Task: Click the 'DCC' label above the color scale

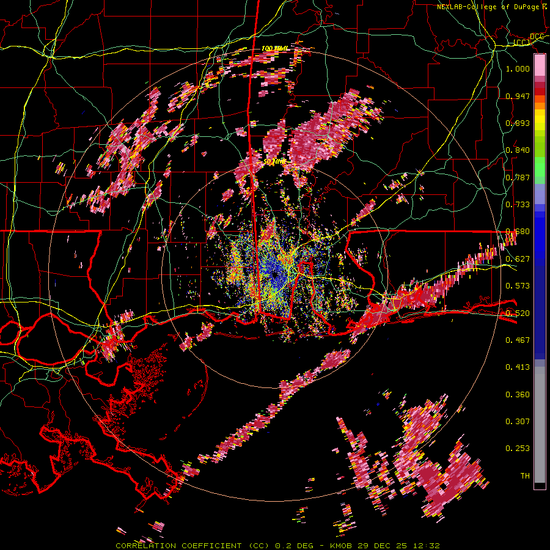Action: (537, 37)
